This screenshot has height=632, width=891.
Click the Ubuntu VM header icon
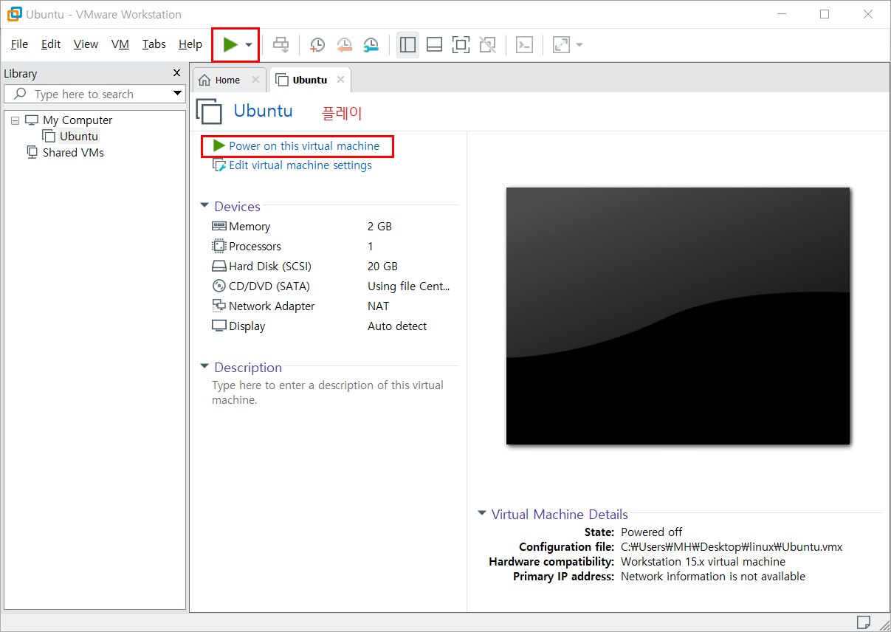(x=209, y=111)
